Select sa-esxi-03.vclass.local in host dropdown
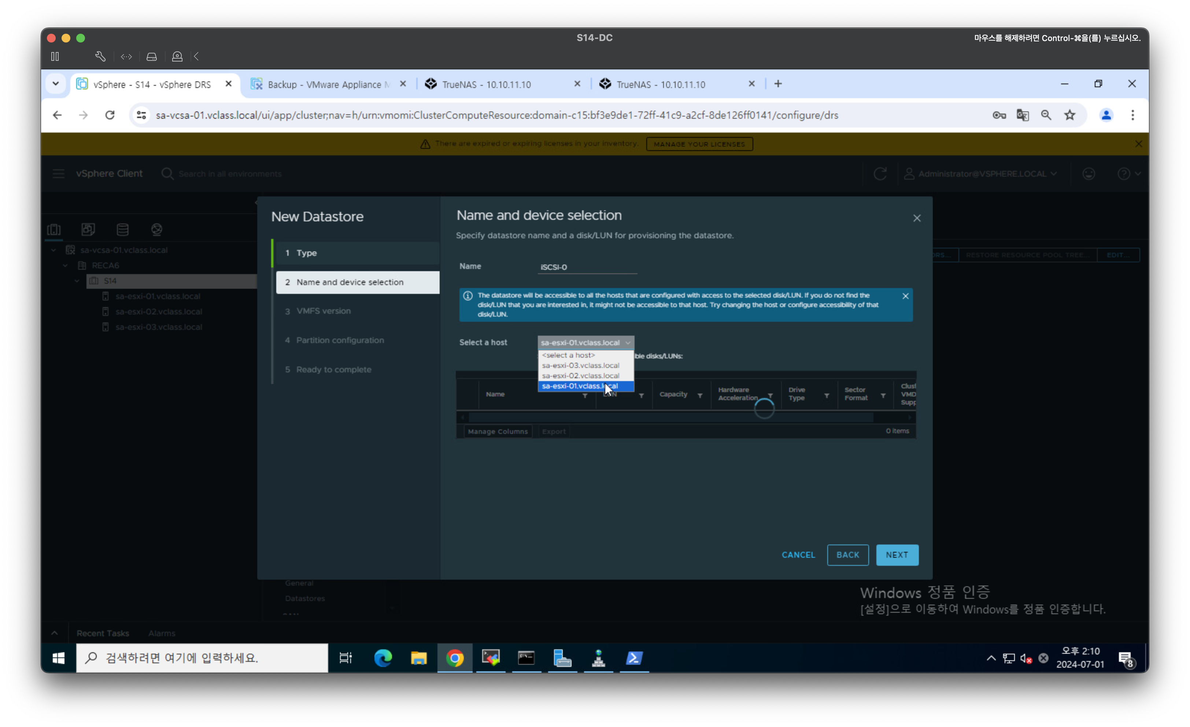This screenshot has height=727, width=1190. [580, 366]
